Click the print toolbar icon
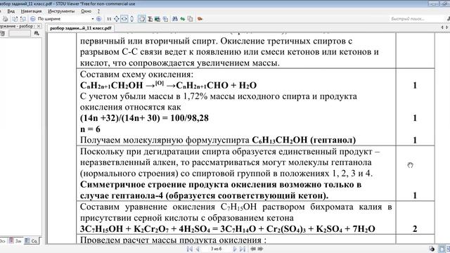The width and height of the screenshot is (450, 253). click(x=5, y=19)
